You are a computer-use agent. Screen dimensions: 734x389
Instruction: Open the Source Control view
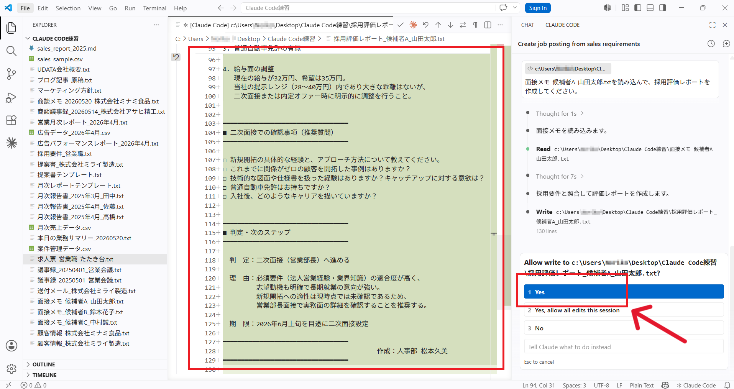11,74
